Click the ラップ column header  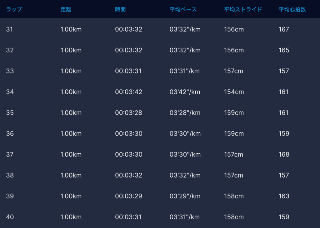14,9
